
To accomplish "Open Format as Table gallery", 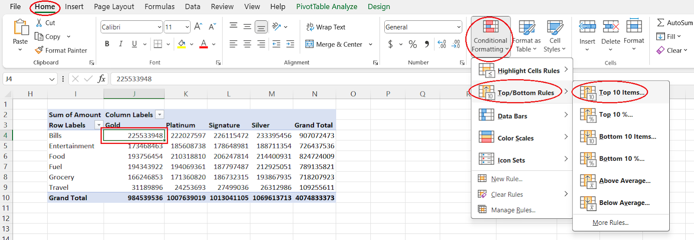I will (x=527, y=36).
